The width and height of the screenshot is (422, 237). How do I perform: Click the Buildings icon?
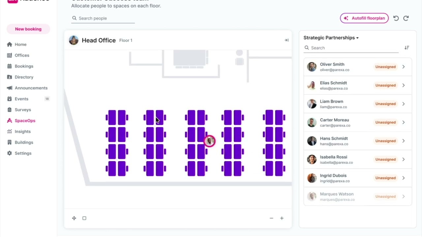(x=9, y=142)
